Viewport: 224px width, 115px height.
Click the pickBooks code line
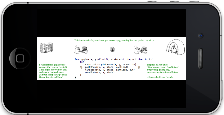[110, 65]
